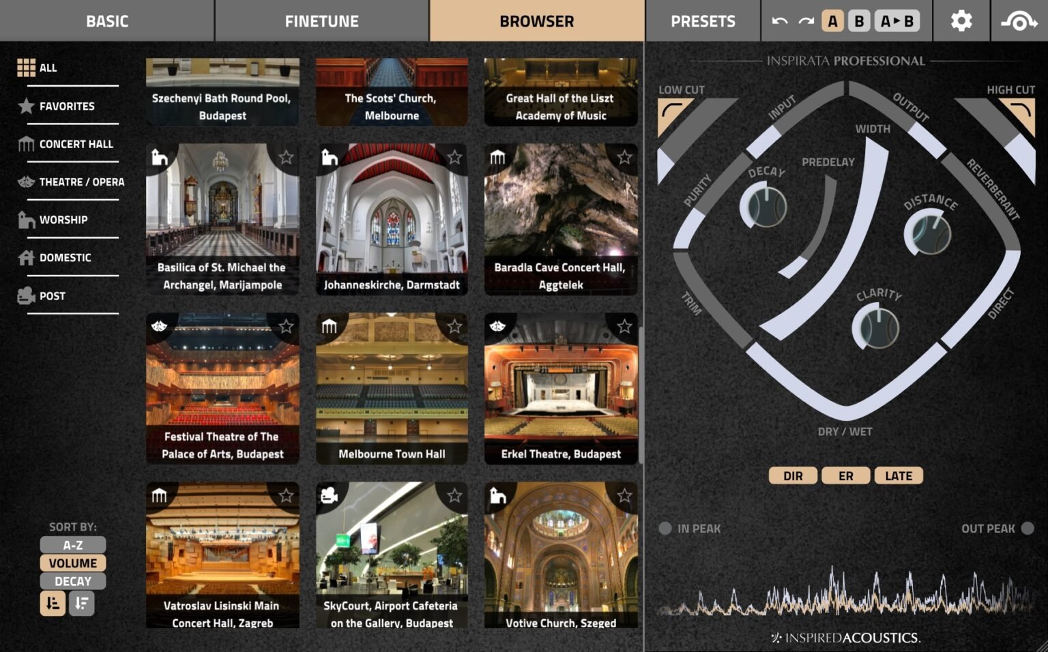Screen dimensions: 1048x652
Task: Select the Browser tab
Action: click(x=537, y=21)
